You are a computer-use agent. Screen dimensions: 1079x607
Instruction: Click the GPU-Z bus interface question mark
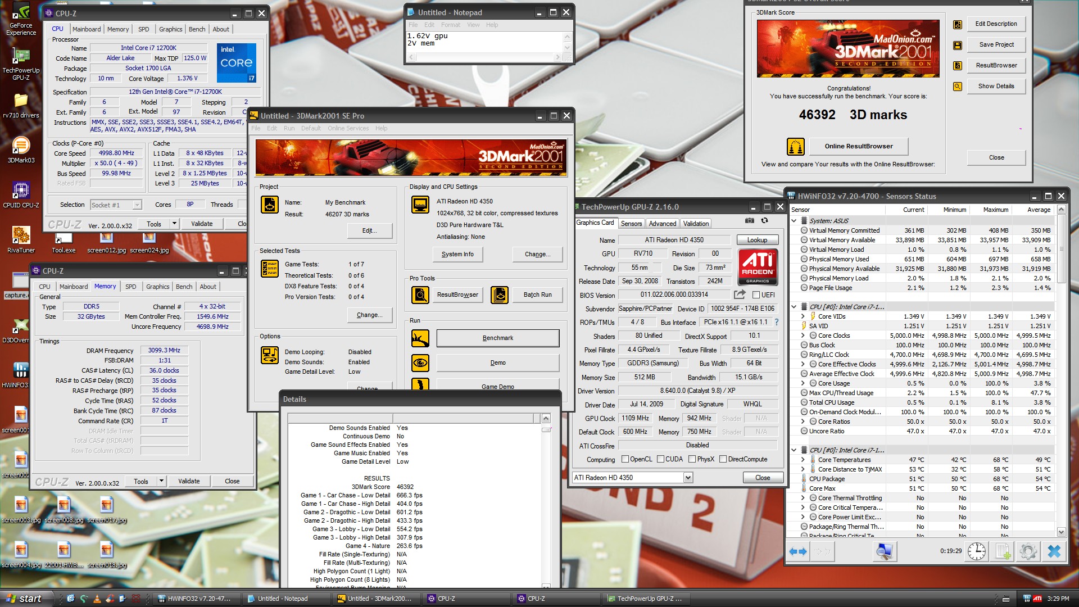tap(777, 322)
